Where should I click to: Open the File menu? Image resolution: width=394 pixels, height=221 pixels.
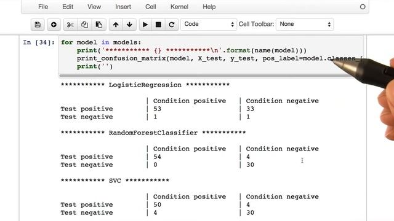point(43,7)
